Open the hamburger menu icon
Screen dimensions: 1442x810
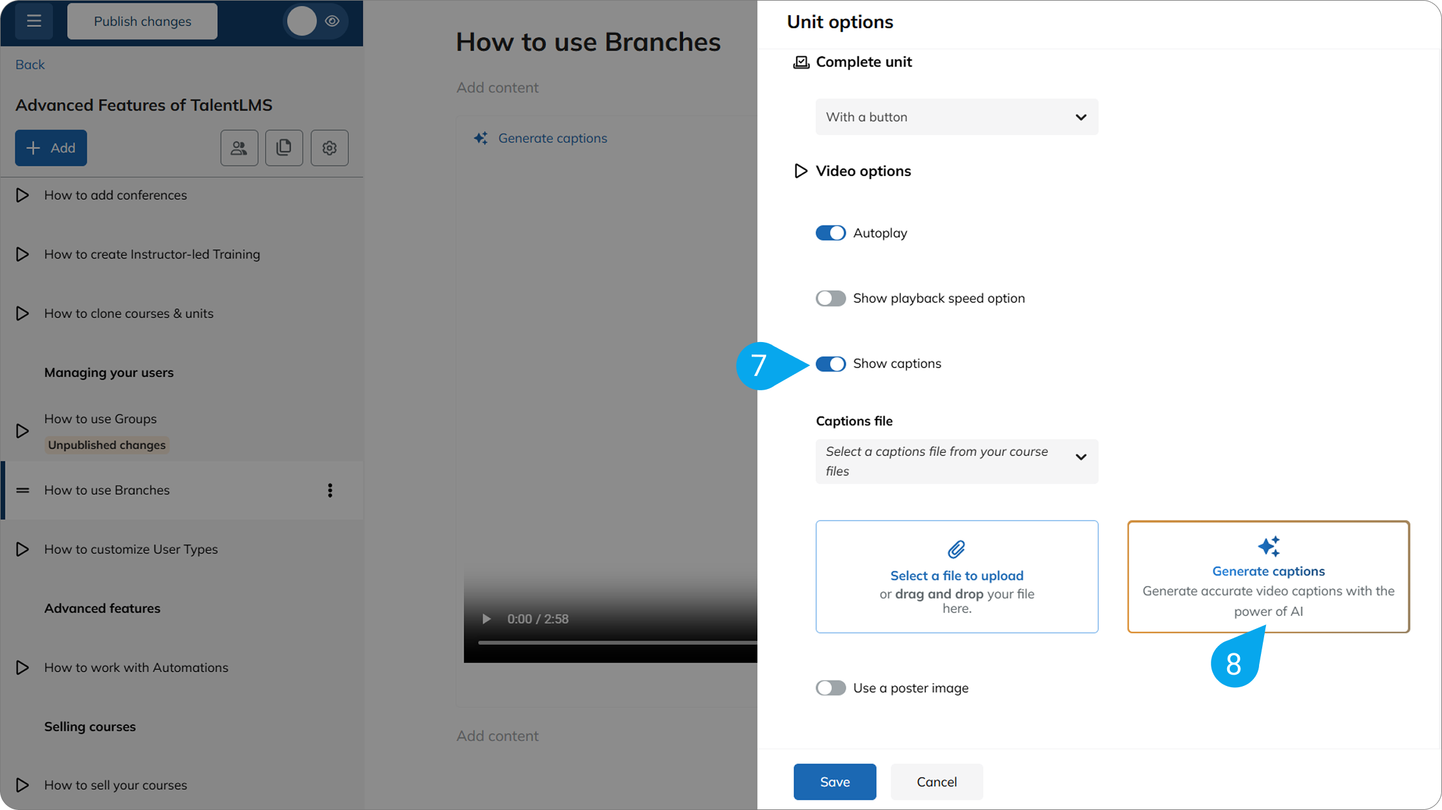coord(34,21)
